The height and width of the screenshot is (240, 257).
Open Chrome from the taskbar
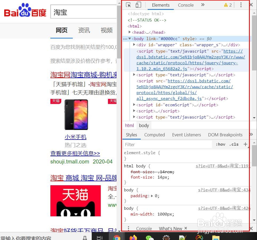coord(117,238)
